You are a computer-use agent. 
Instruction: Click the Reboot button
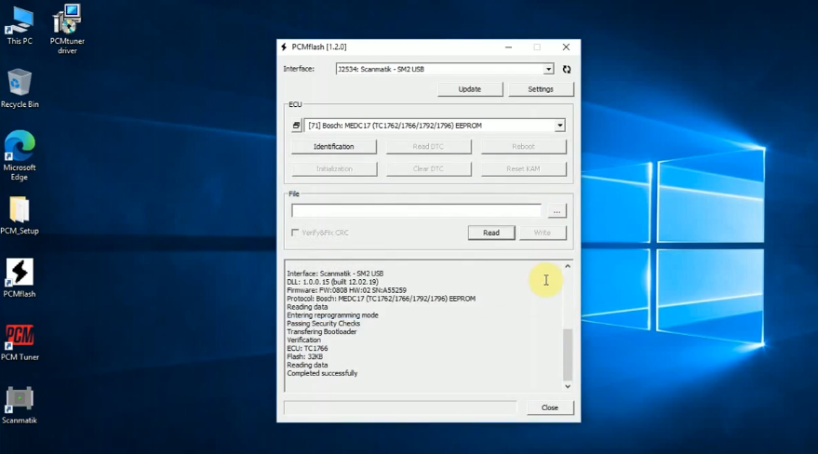[x=523, y=146]
